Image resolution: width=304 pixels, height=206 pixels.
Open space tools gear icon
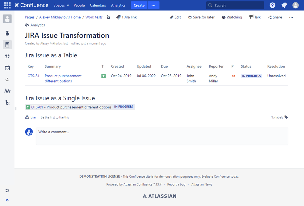pos(7,190)
